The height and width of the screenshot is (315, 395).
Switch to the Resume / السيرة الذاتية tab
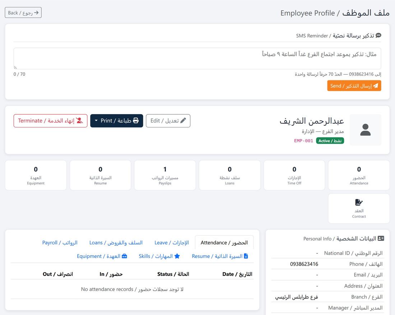click(220, 256)
